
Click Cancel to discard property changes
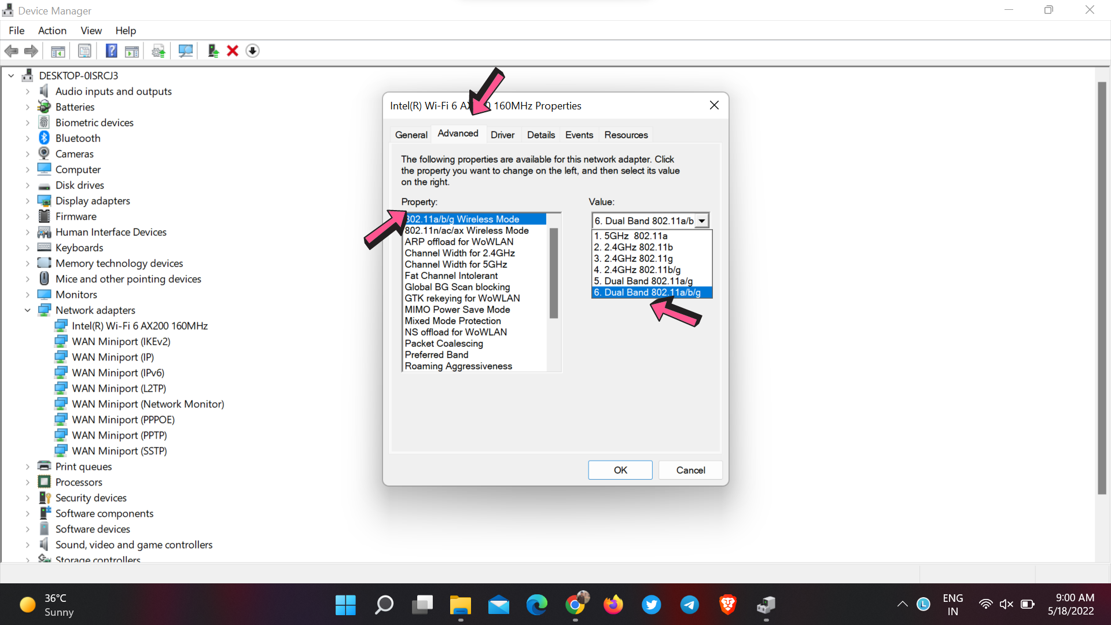tap(690, 469)
